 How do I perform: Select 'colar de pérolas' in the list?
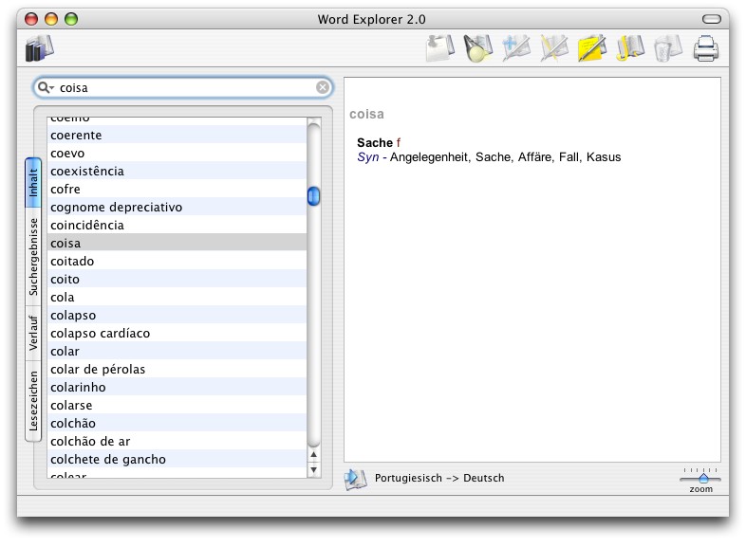(x=177, y=370)
